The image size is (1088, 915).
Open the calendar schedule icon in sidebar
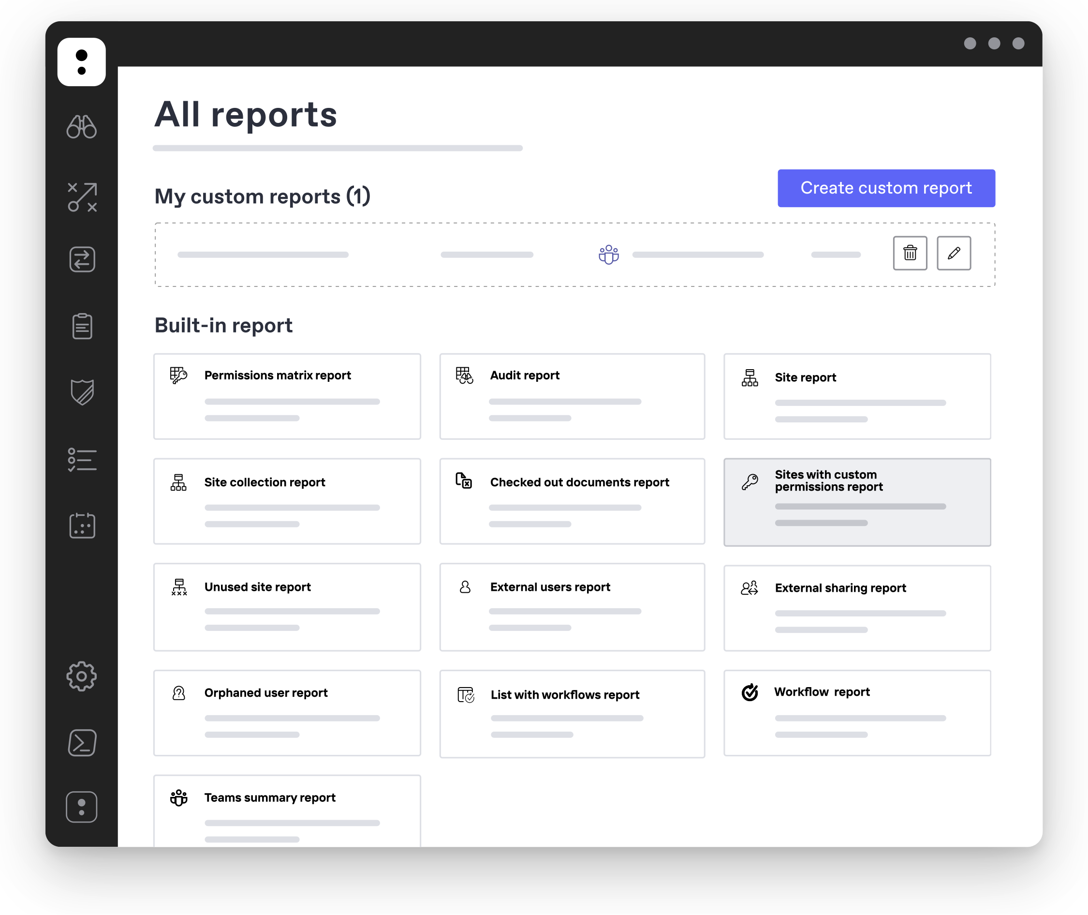coord(82,525)
